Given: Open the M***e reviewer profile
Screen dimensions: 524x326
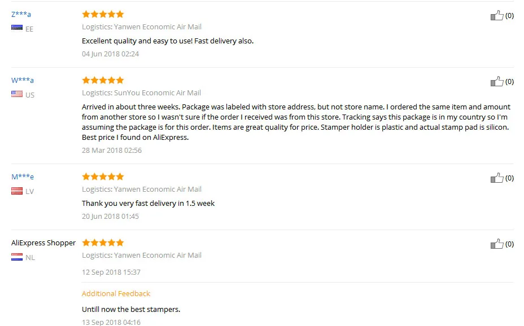Looking at the screenshot, I should (x=23, y=177).
